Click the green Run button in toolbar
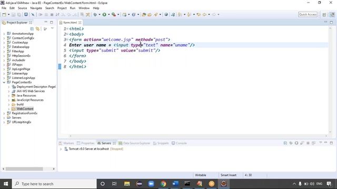337x189 pixels. tap(104, 15)
